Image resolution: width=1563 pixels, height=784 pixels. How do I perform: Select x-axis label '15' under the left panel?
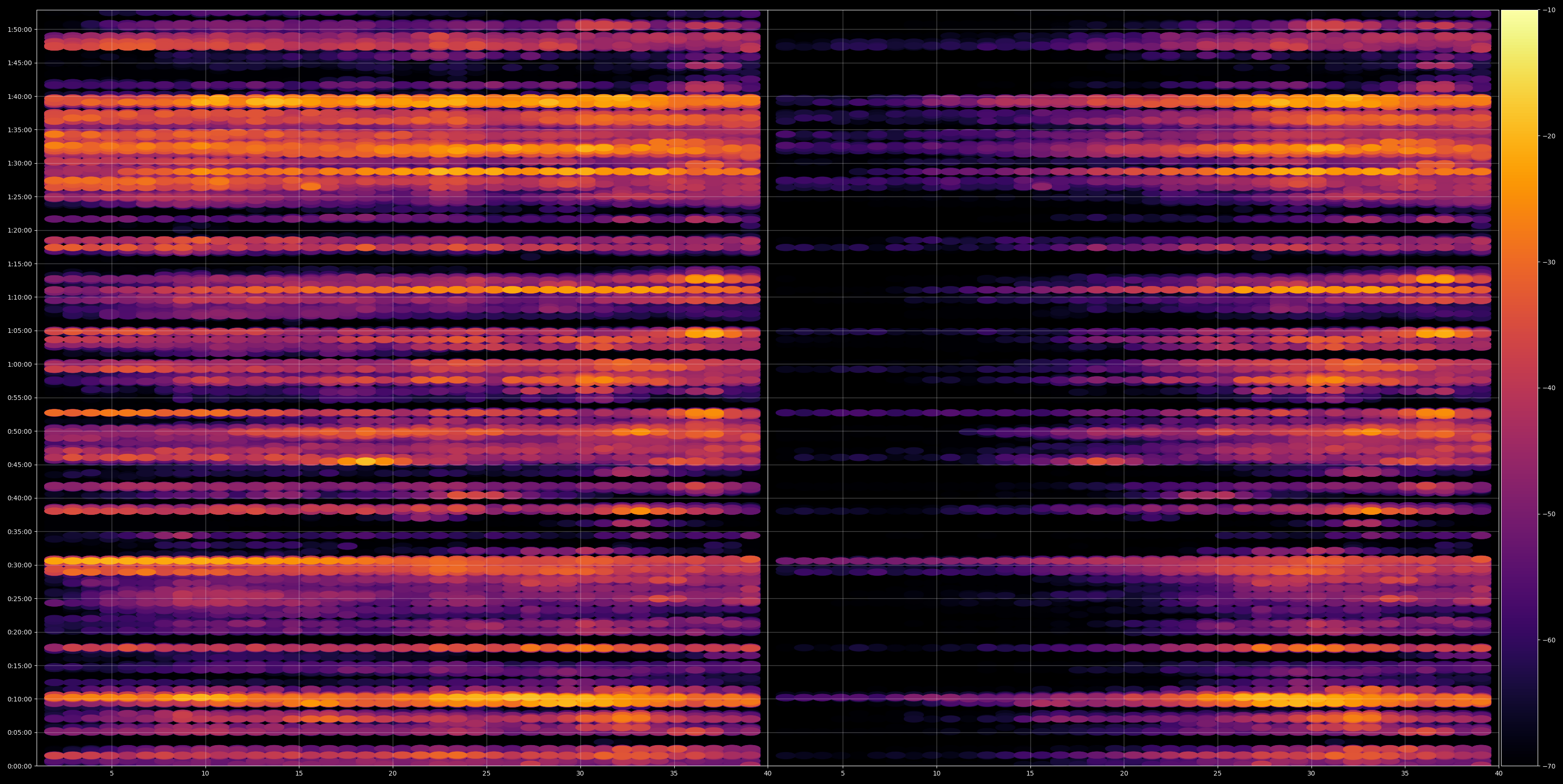[299, 774]
